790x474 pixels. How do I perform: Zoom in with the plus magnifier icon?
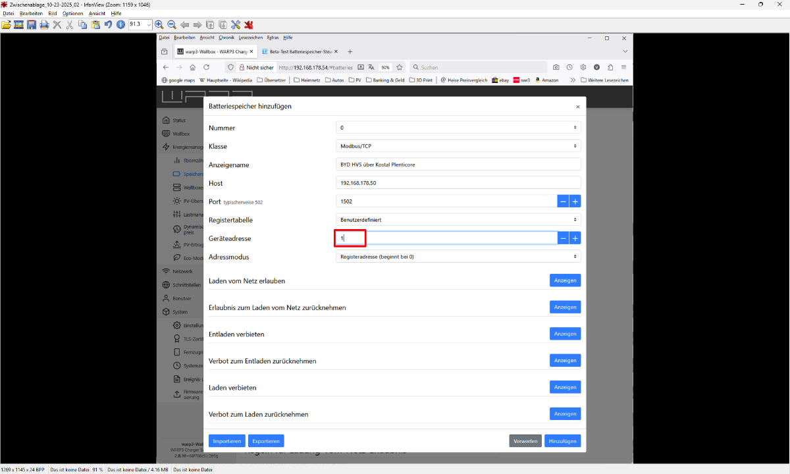pyautogui.click(x=159, y=24)
